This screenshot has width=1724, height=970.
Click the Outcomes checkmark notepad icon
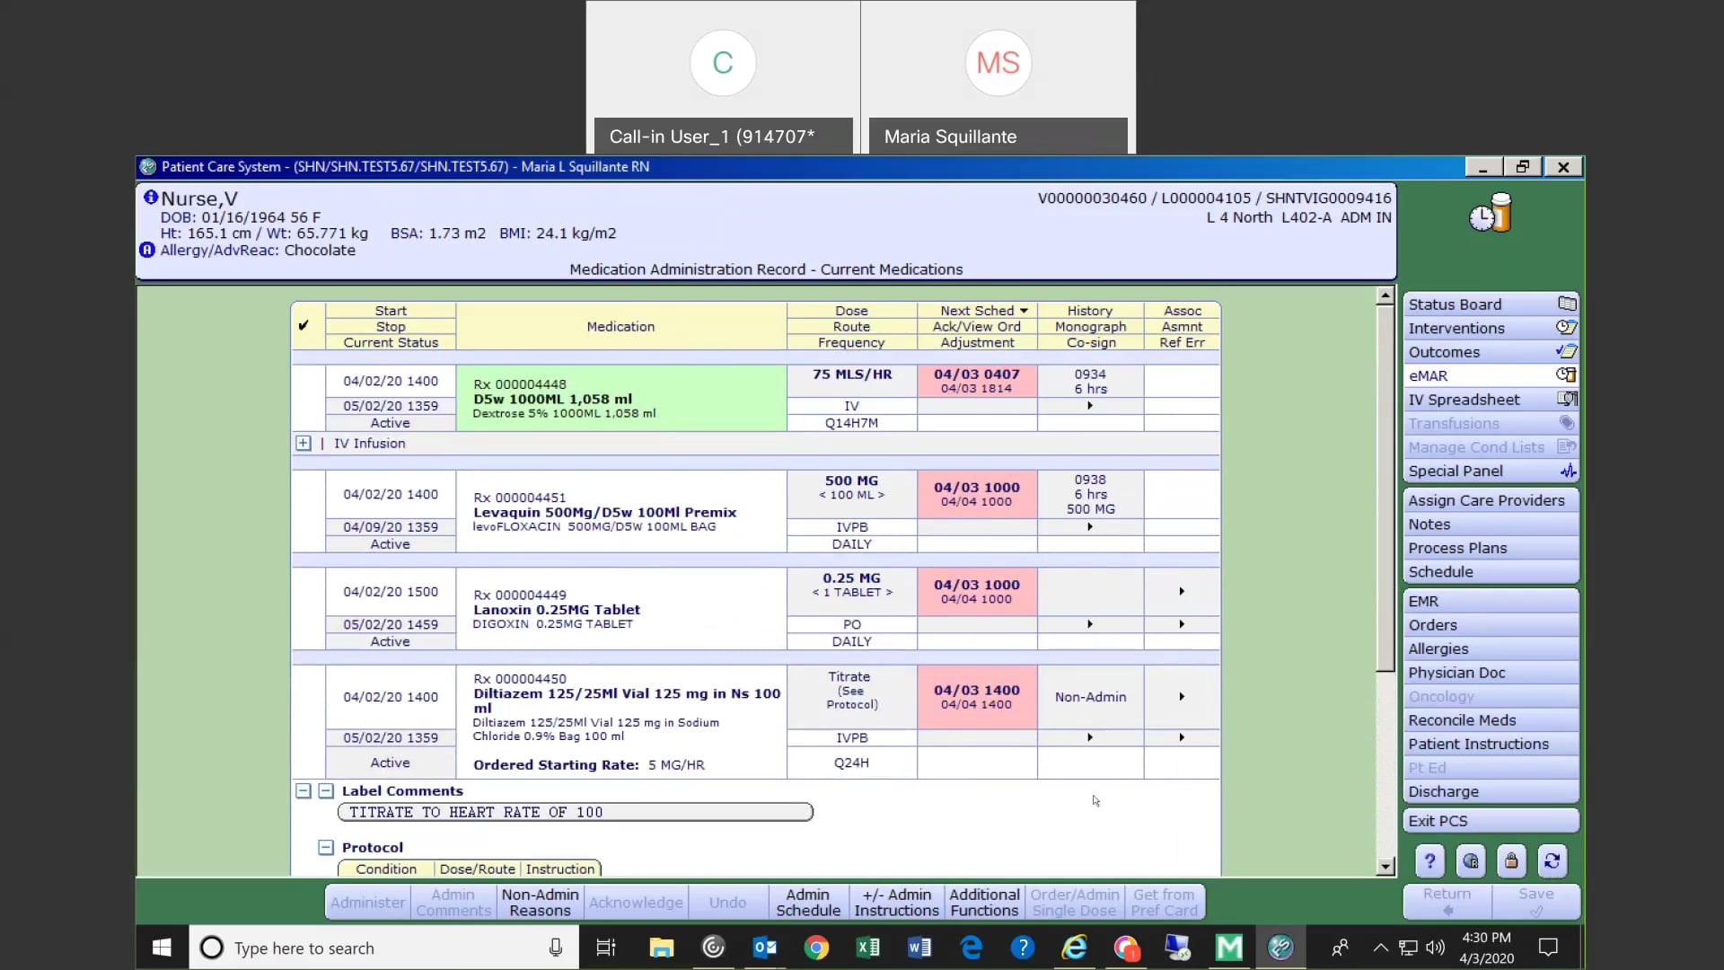point(1567,351)
